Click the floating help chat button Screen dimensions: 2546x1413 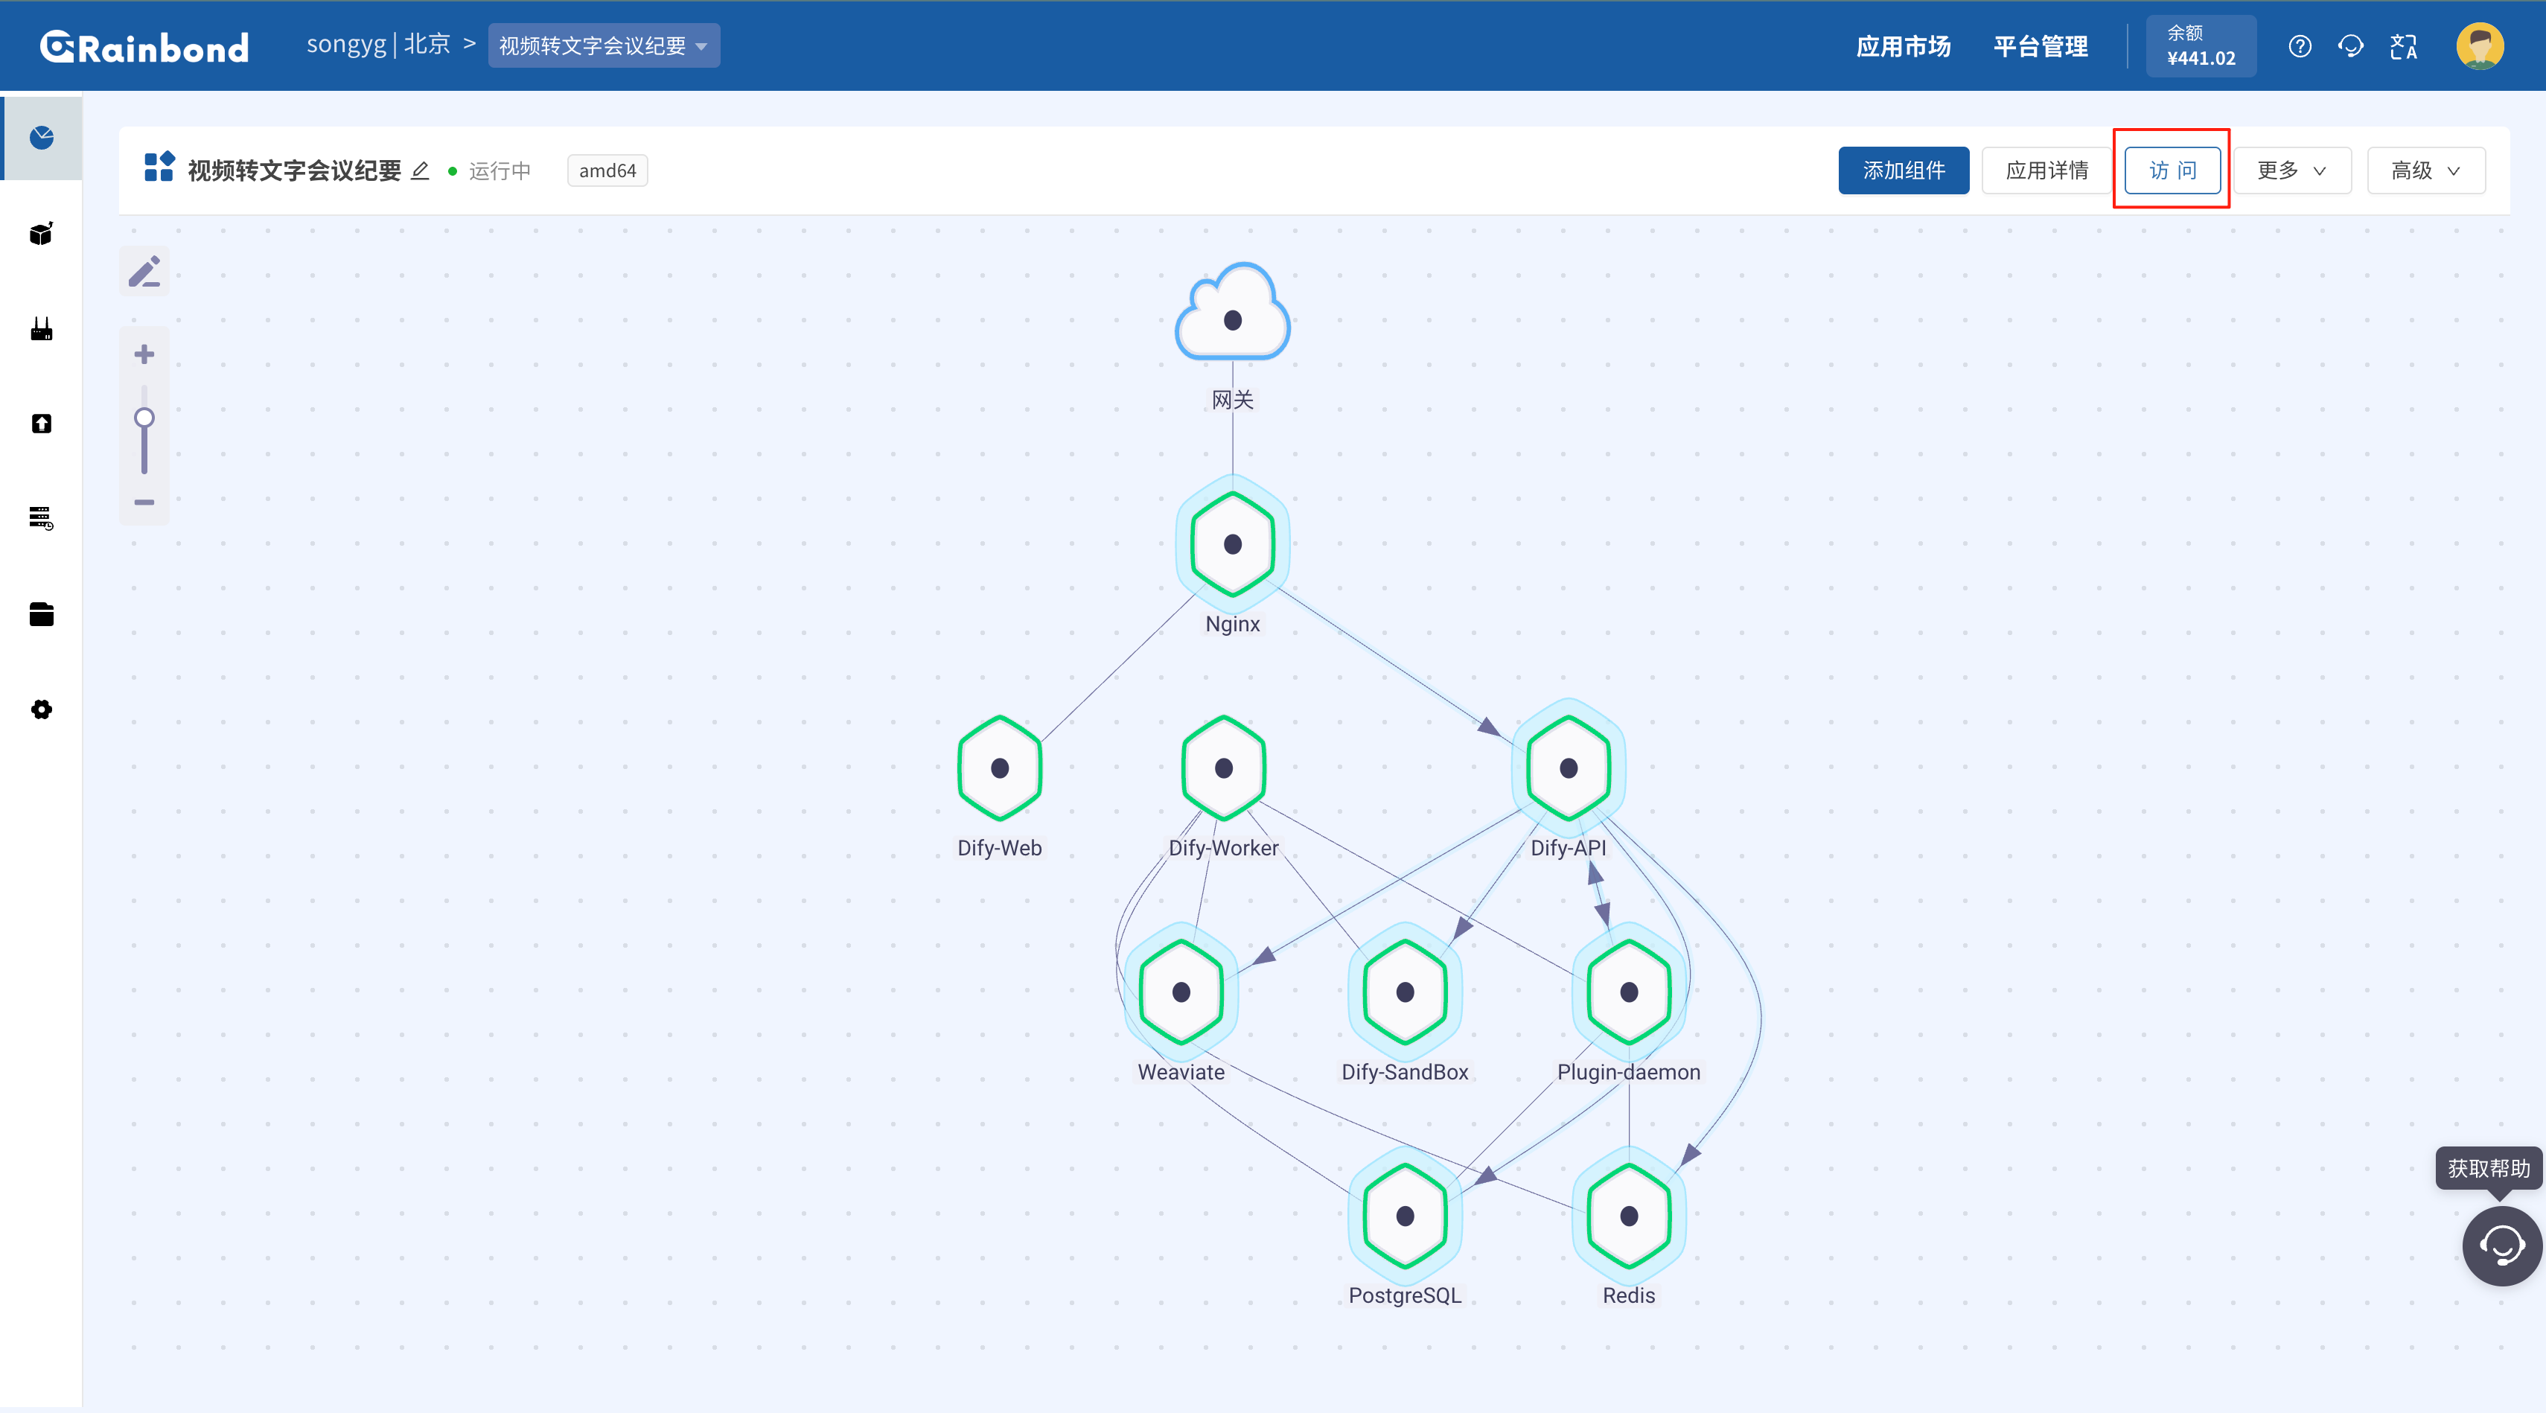tap(2501, 1245)
